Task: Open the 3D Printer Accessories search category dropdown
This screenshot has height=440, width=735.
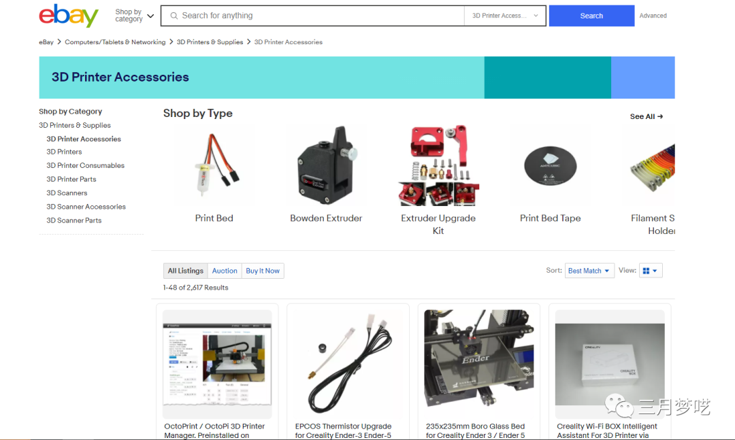Action: [x=504, y=16]
